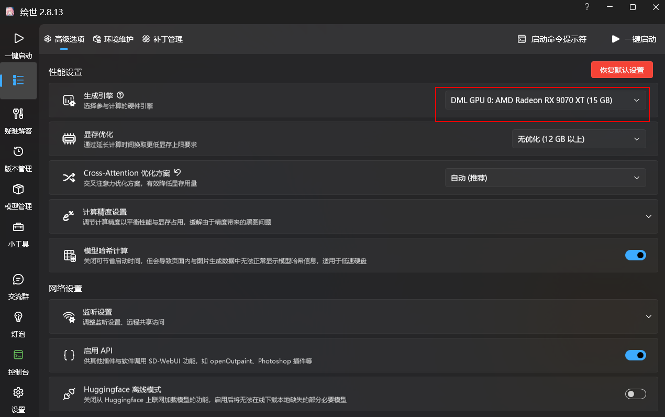Viewport: 665px width, 417px height.
Task: Click 启动命令提示符 button
Action: click(x=552, y=39)
